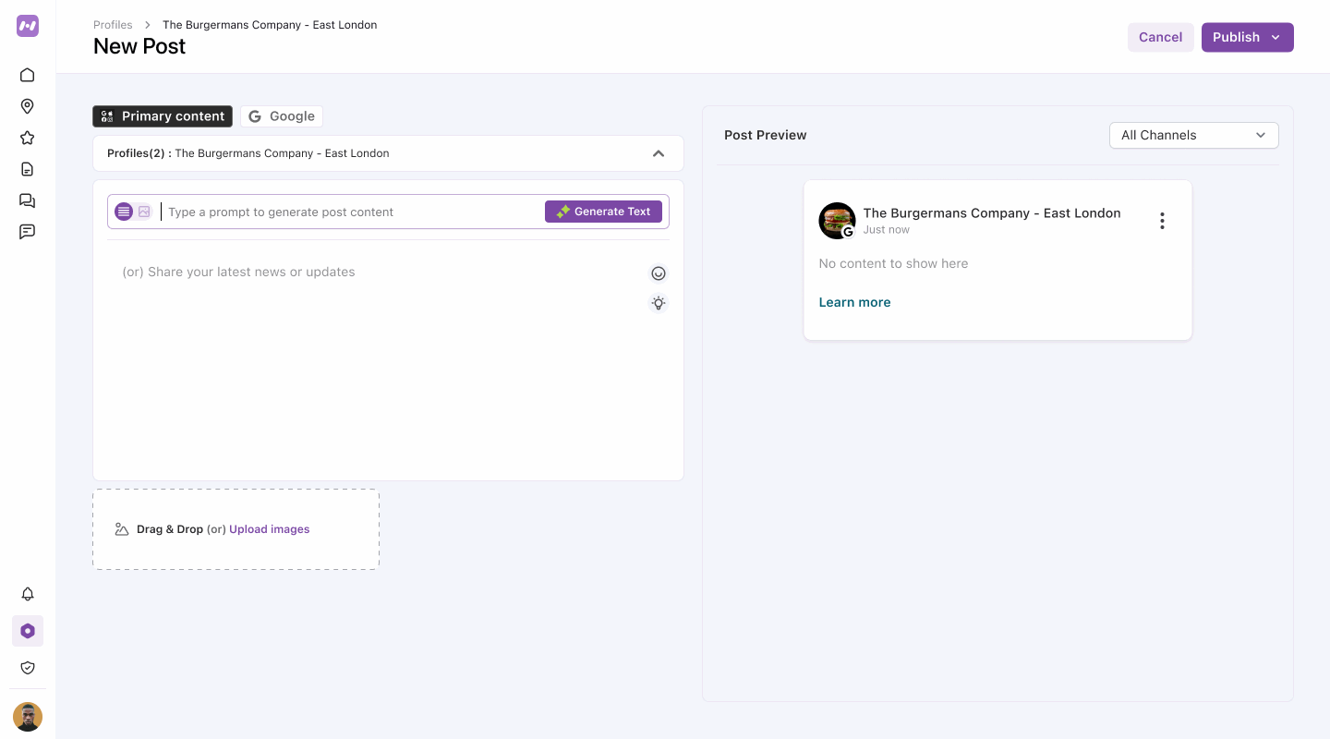
Task: Open the document posts icon in sidebar
Action: pyautogui.click(x=28, y=169)
